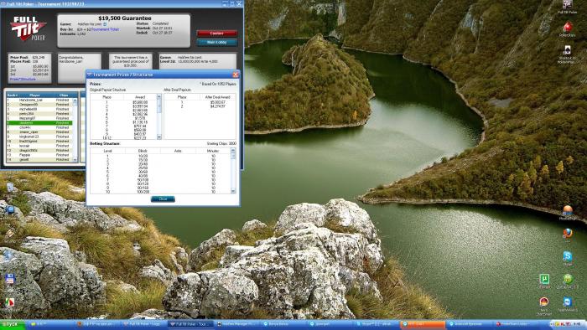Viewport: 587px width, 330px height.
Task: Launch Skype from the desktop
Action: coord(568,258)
